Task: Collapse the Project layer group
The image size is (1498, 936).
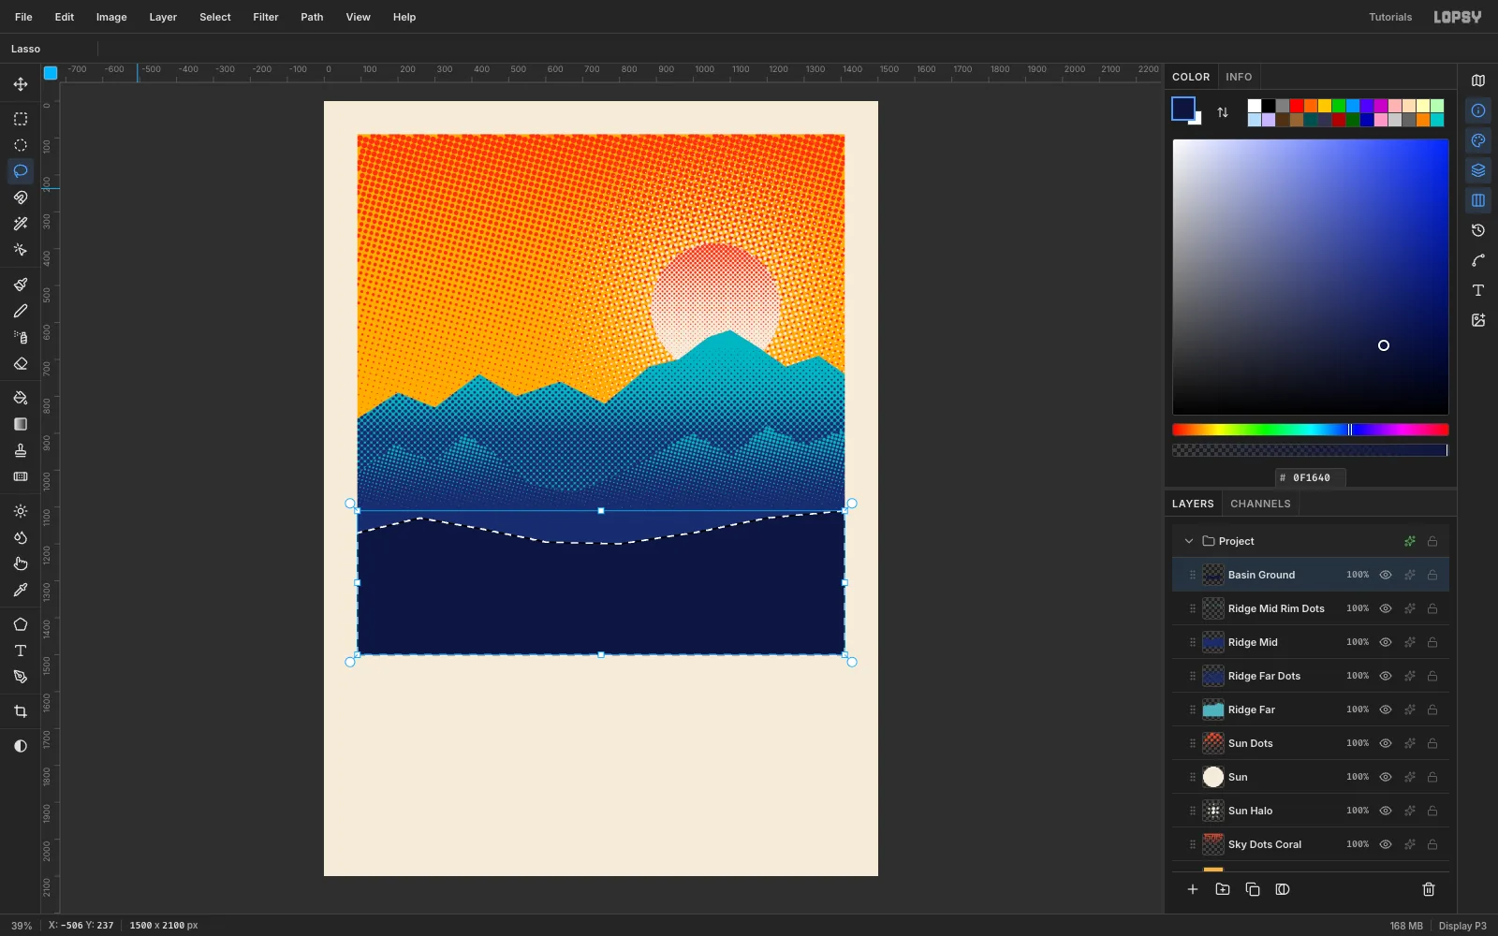Action: pos(1189,541)
